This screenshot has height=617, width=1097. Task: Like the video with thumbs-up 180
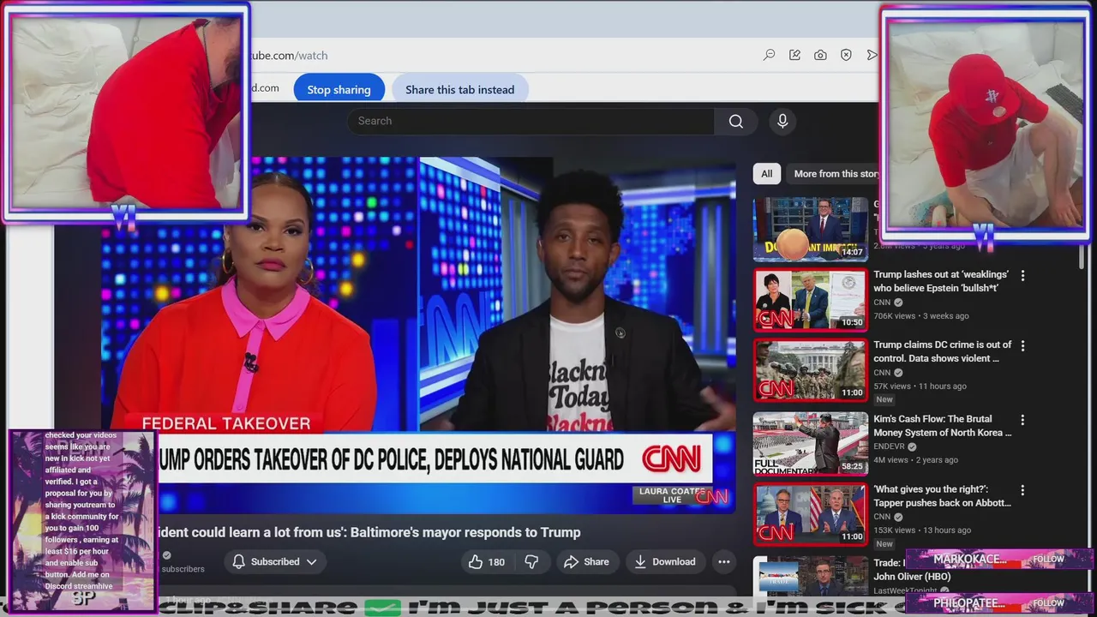click(x=486, y=562)
